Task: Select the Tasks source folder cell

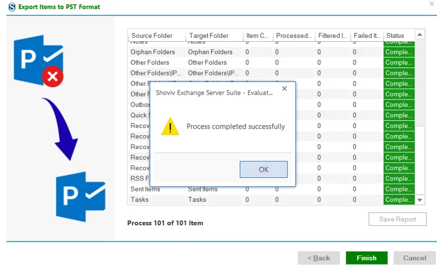Action: 157,200
